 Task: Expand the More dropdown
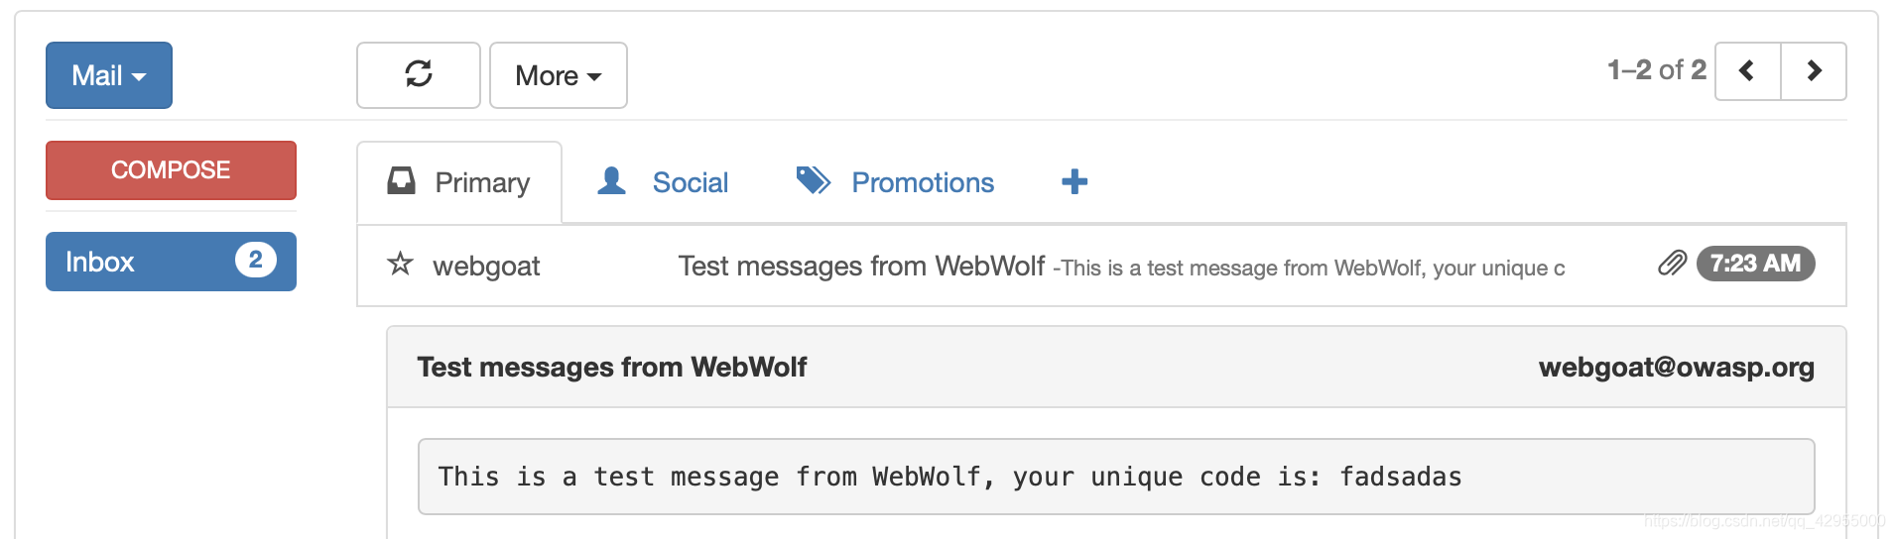[559, 75]
